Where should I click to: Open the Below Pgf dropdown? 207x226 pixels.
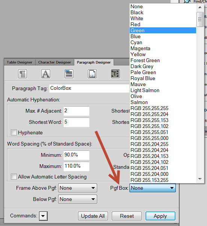(x=78, y=199)
